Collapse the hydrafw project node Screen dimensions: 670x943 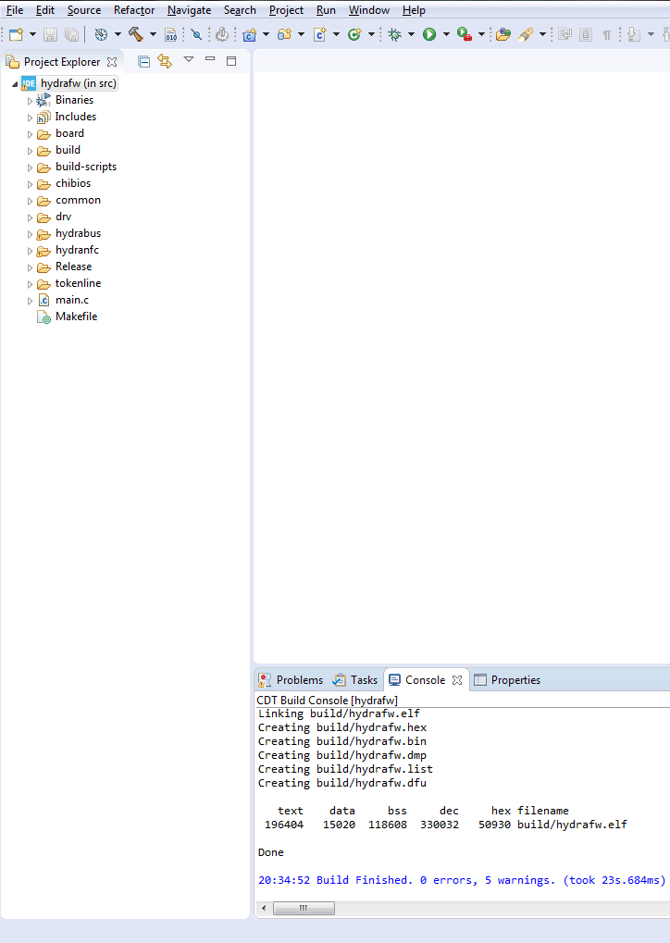(x=15, y=84)
